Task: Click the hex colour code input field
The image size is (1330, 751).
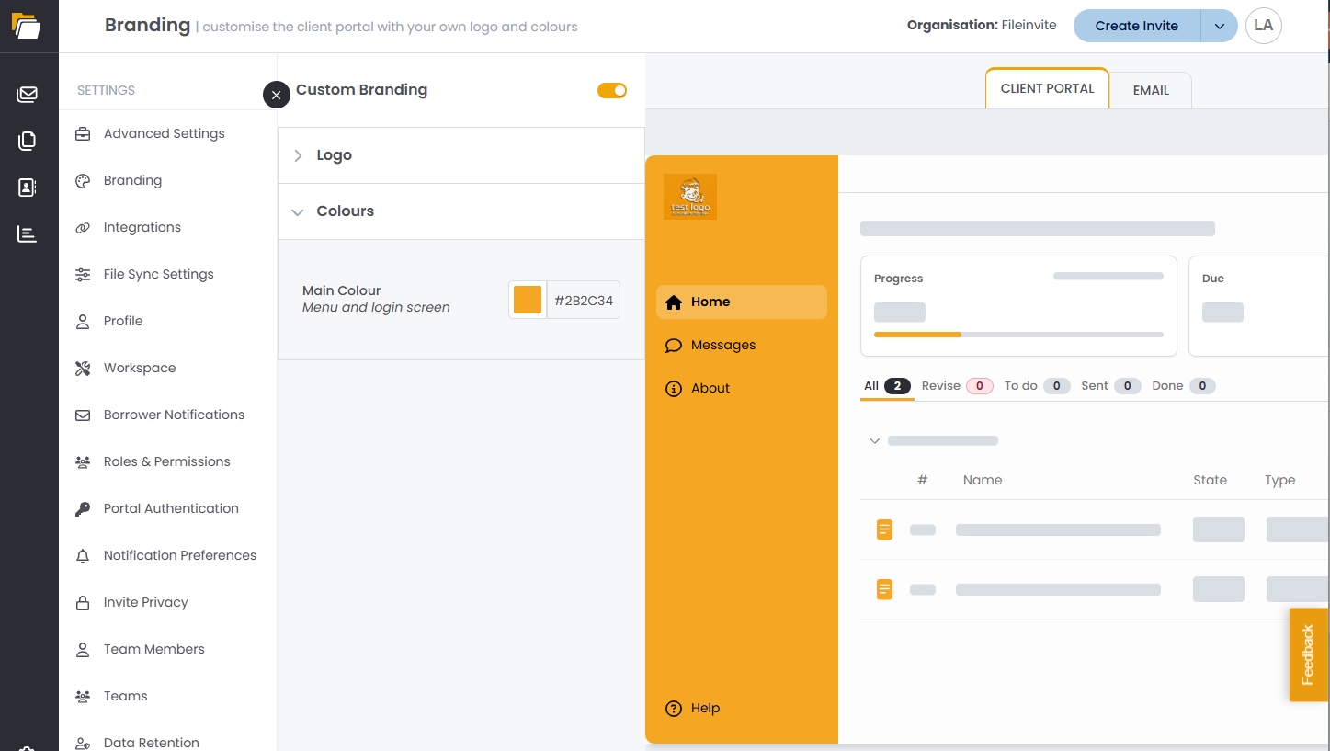Action: [583, 300]
